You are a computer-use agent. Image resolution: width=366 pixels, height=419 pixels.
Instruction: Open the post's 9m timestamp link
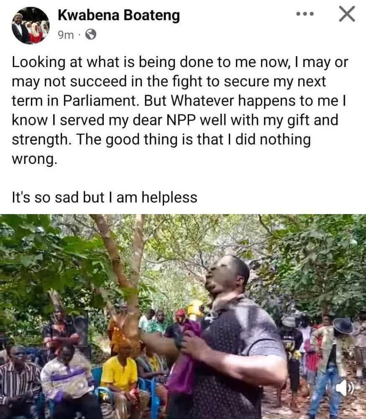[66, 35]
